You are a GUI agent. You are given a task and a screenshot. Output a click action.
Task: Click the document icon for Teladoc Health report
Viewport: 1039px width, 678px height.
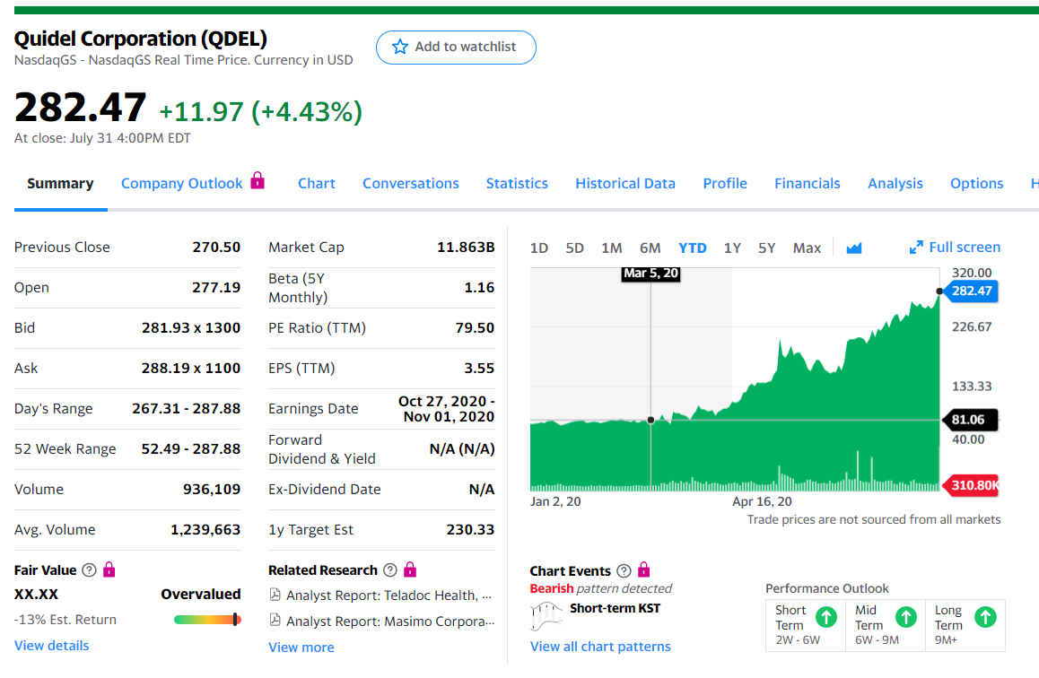tap(275, 595)
